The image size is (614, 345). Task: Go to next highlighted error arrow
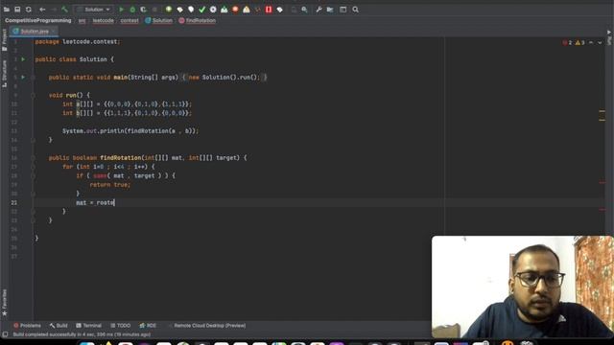(x=600, y=42)
